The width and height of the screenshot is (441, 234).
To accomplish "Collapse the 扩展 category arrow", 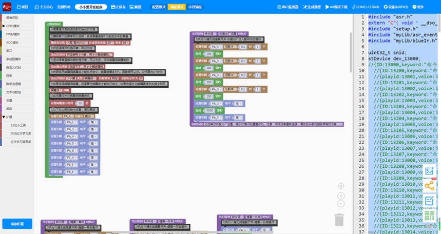I will pos(4,117).
